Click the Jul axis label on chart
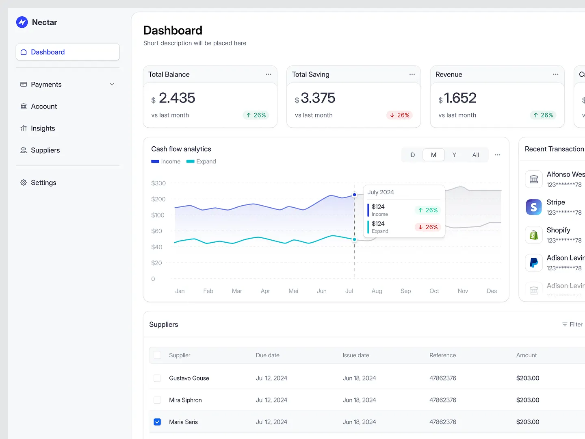 [x=349, y=291]
